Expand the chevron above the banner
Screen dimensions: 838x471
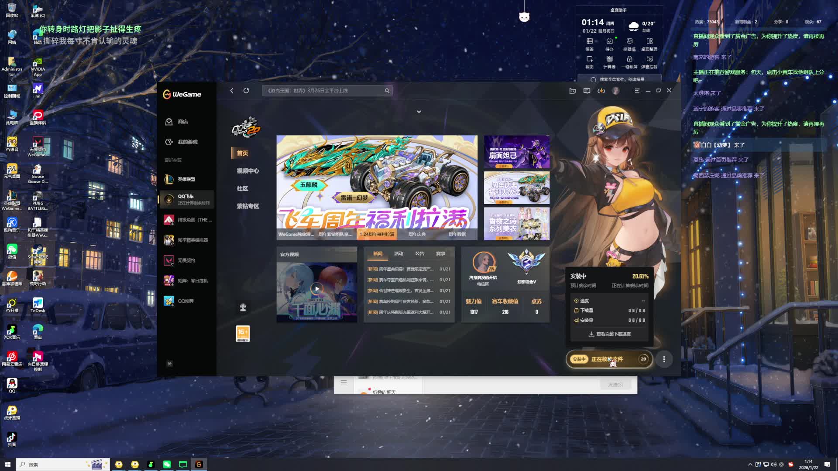point(419,112)
